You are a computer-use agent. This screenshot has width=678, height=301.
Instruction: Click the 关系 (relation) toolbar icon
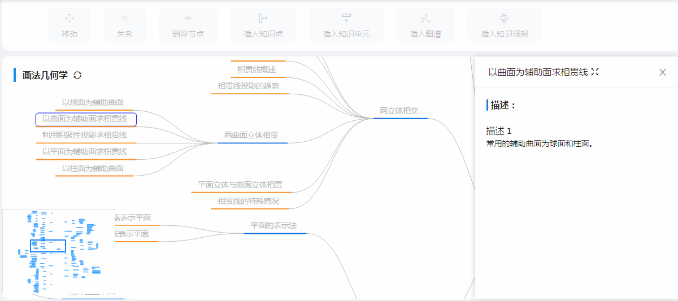125,19
